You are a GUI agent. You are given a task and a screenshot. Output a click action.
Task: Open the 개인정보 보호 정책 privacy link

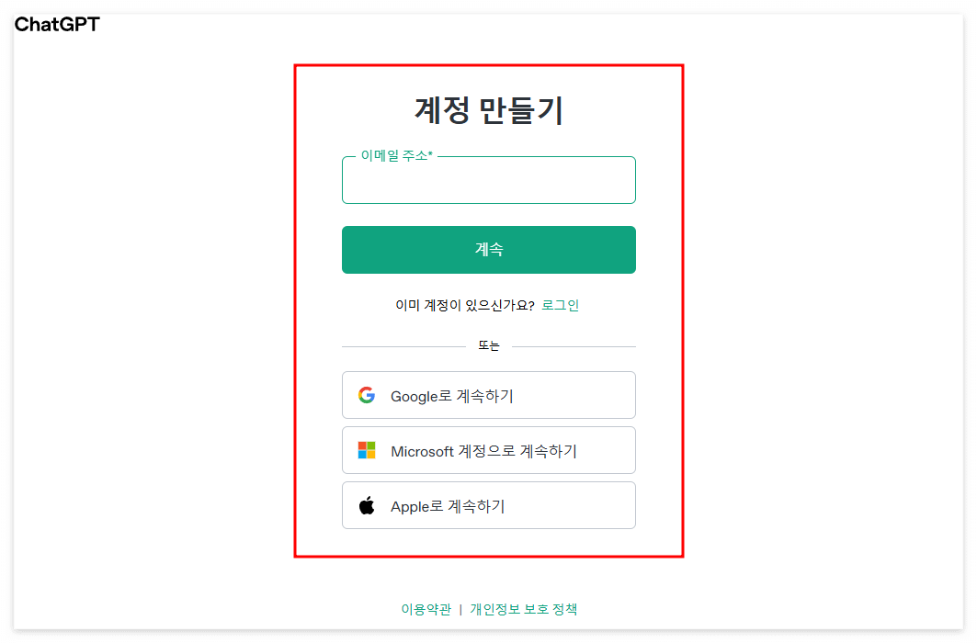coord(526,608)
